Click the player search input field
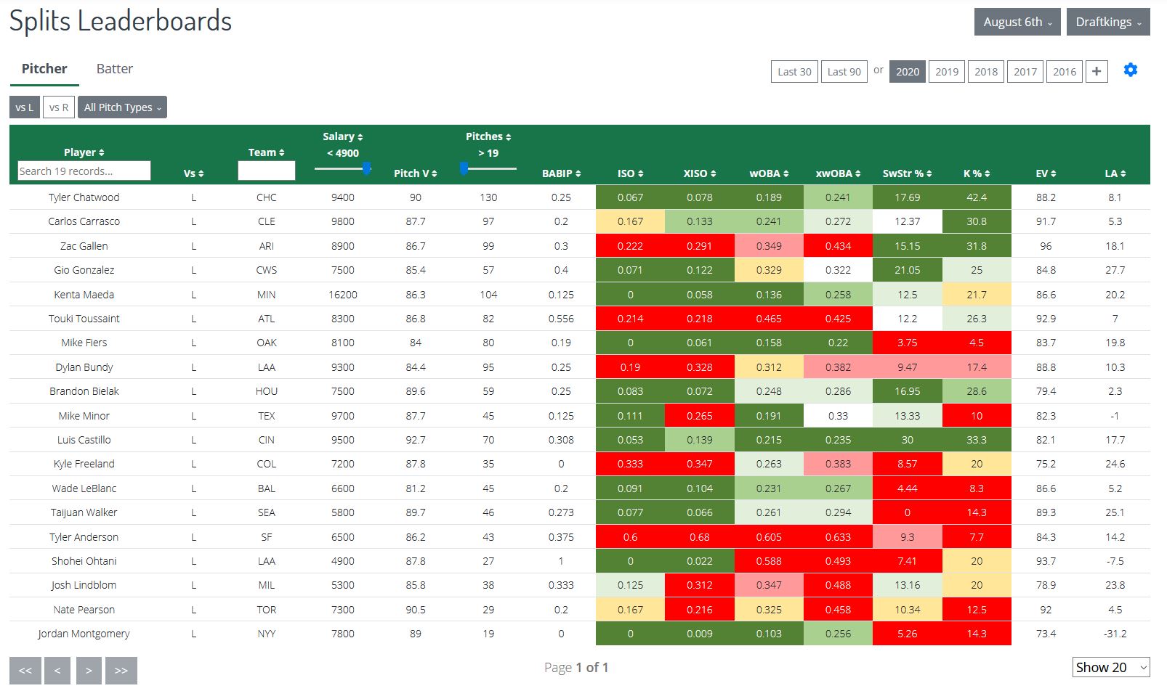This screenshot has width=1167, height=691. (84, 171)
